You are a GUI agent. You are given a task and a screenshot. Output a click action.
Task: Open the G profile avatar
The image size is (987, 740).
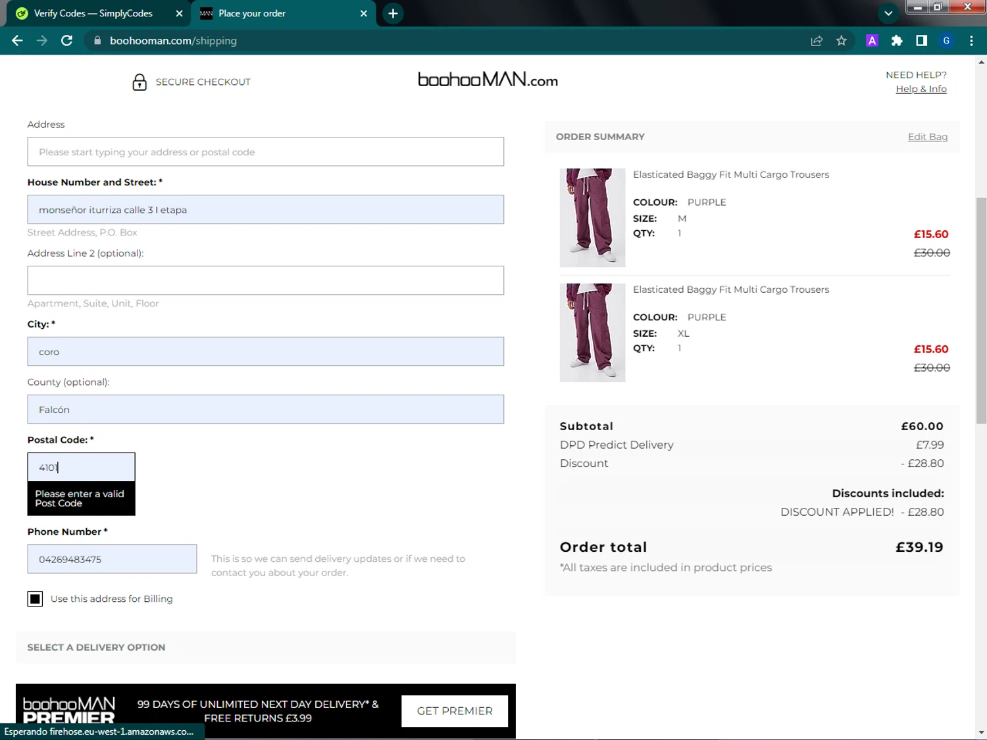946,41
